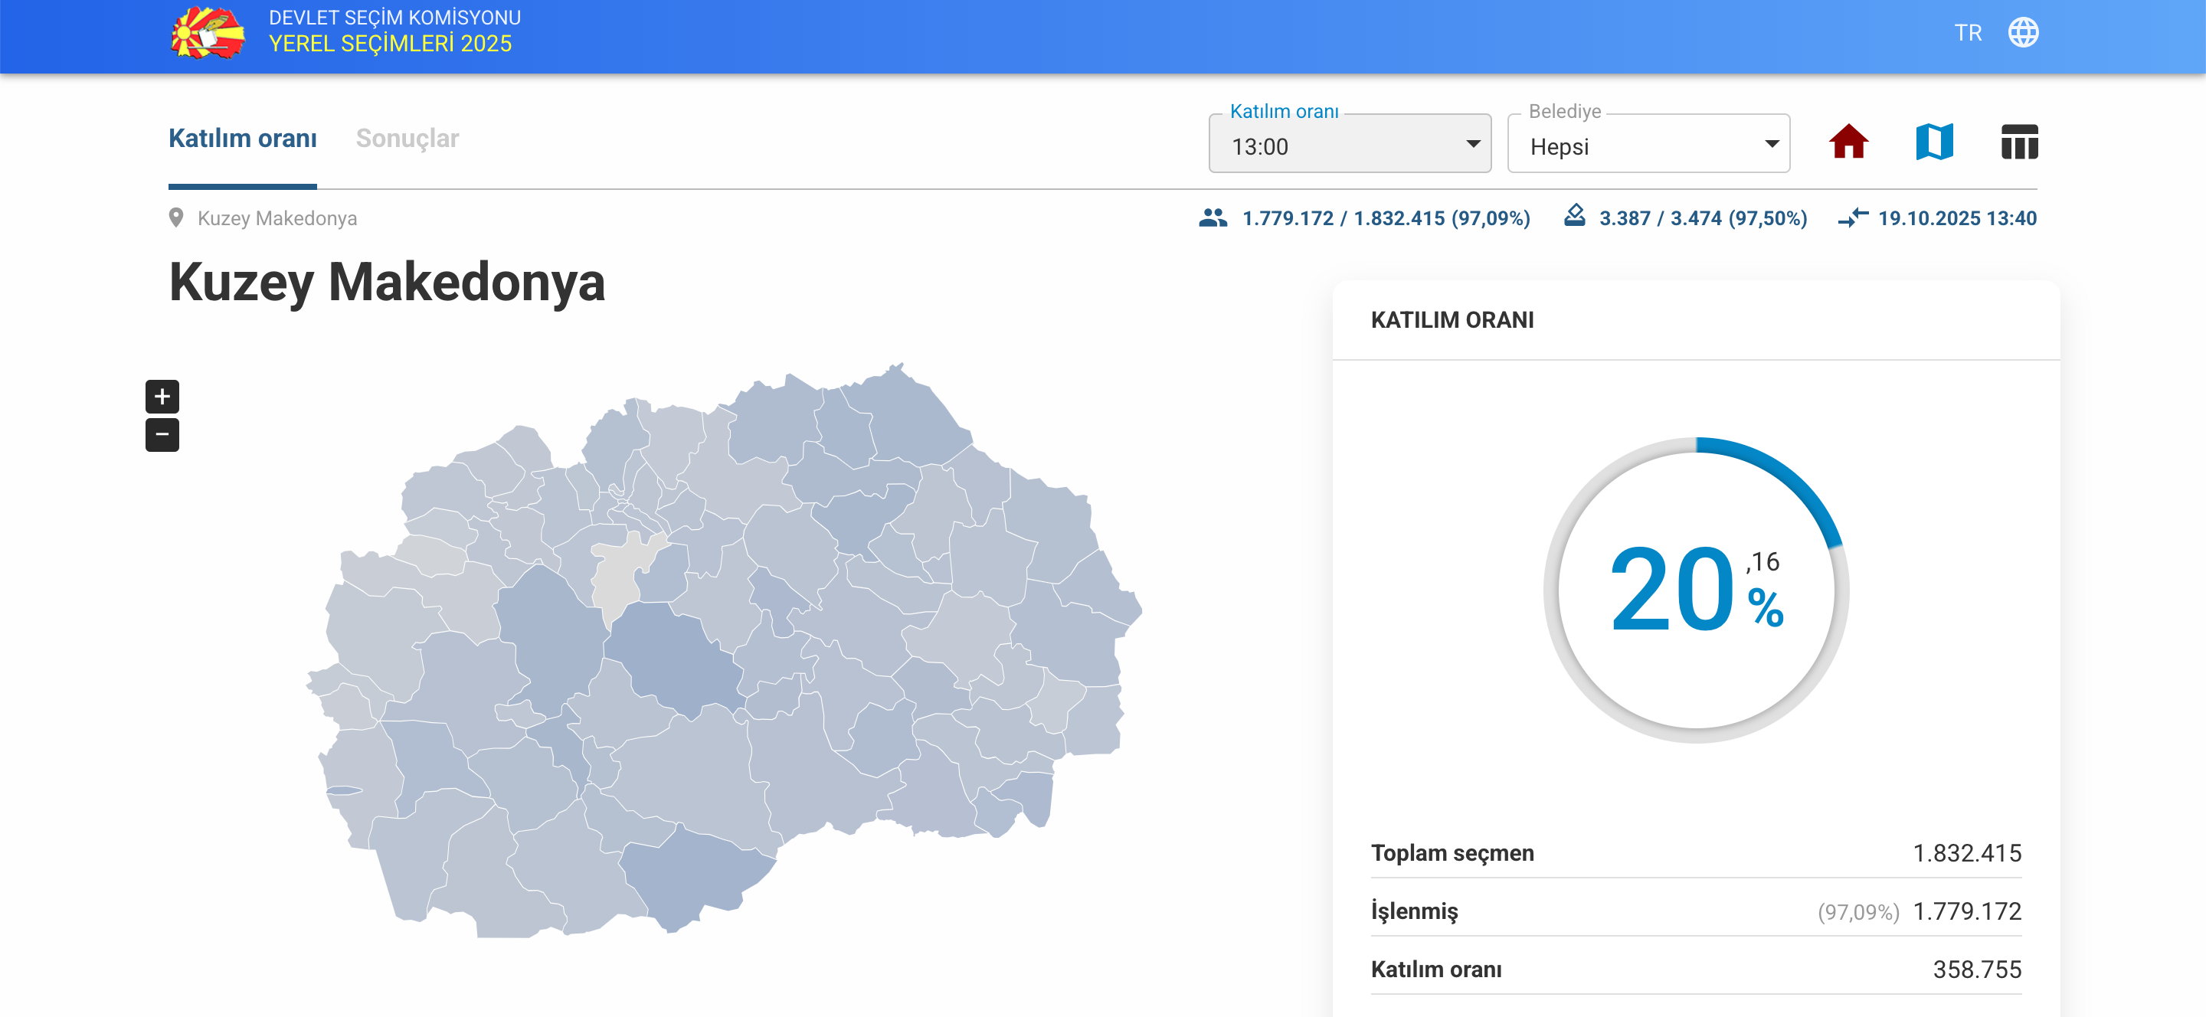Switch to the Sonuçlar tab
The image size is (2206, 1017).
(x=407, y=139)
